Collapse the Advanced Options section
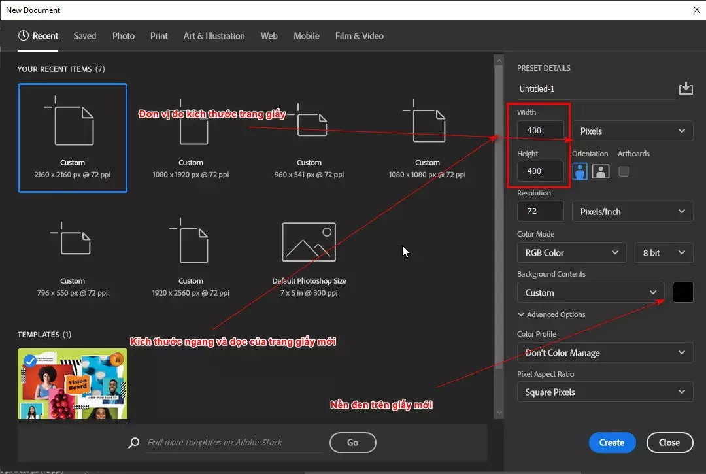 point(551,314)
